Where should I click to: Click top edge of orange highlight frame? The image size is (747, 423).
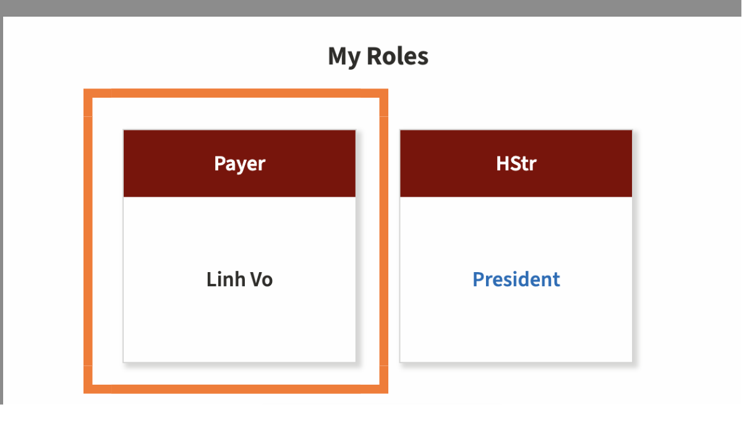click(236, 93)
